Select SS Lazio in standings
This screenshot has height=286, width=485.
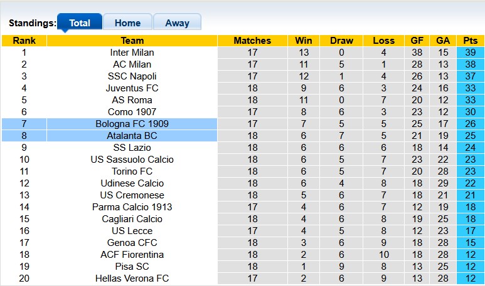(132, 148)
